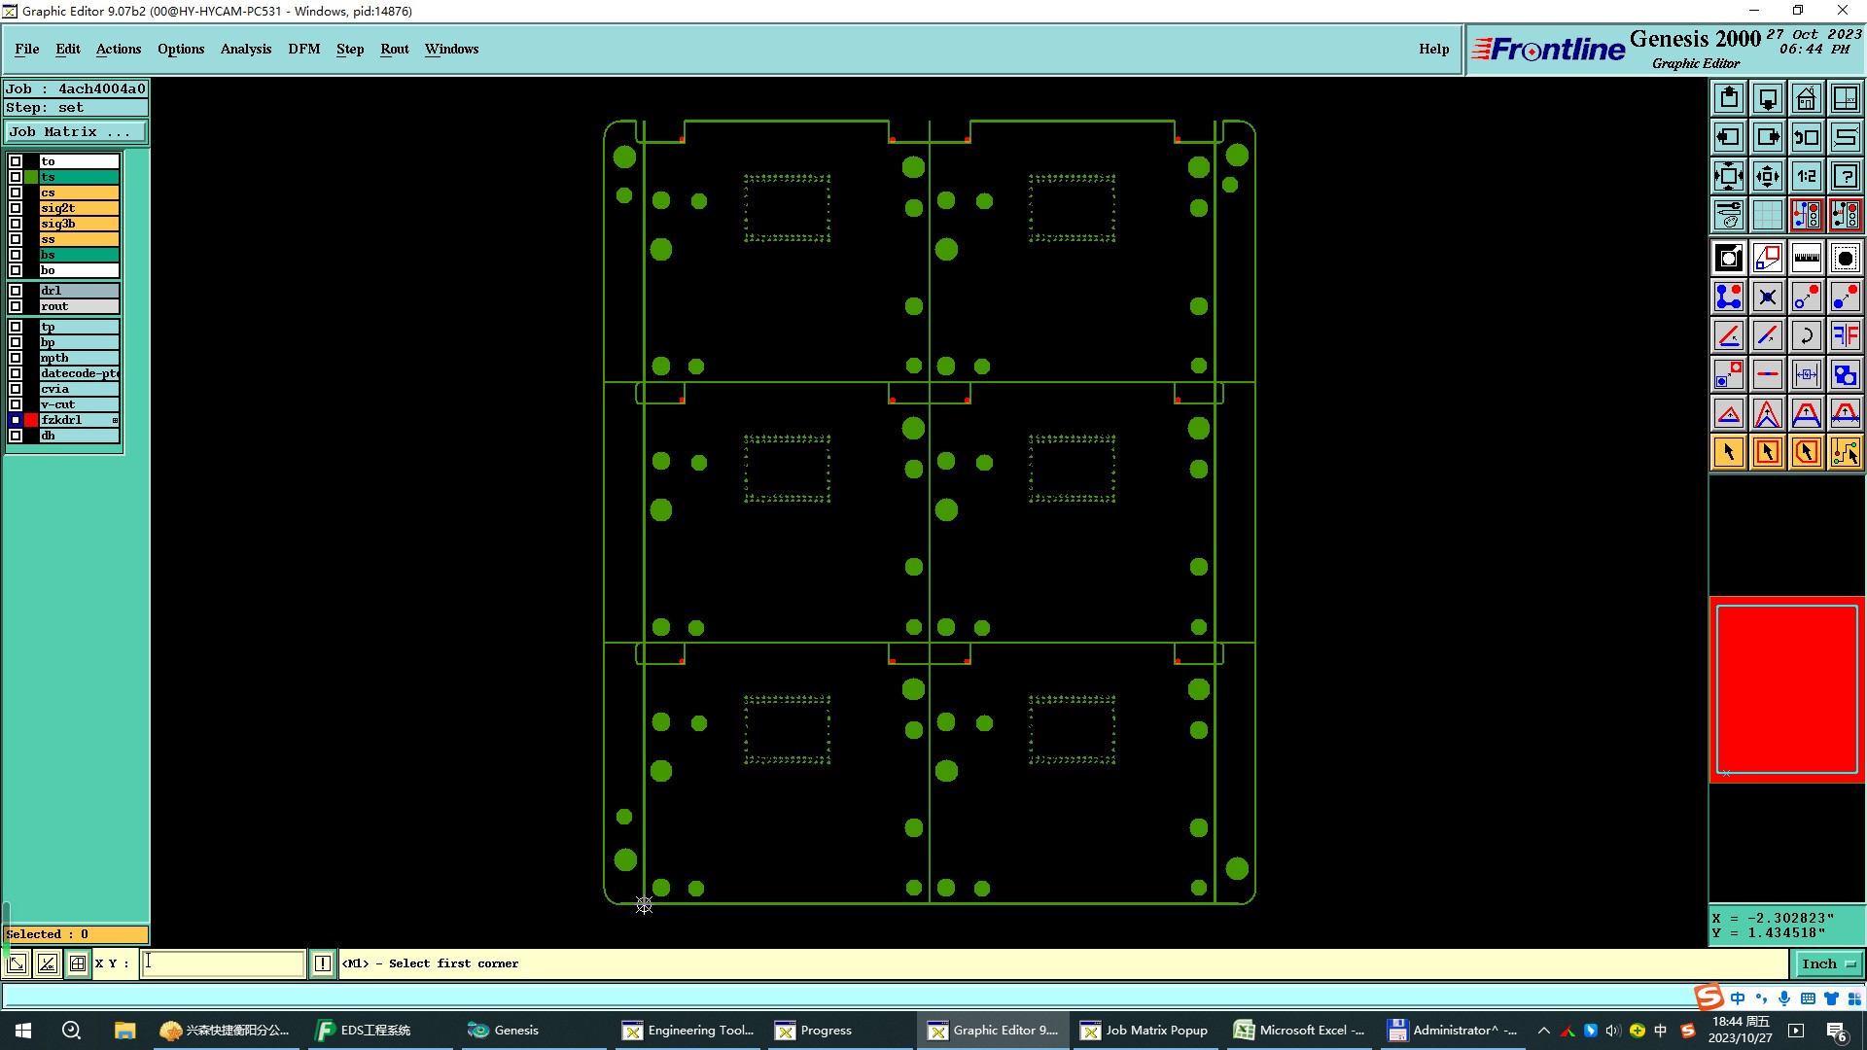1867x1050 pixels.
Task: Click the Home view icon
Action: coord(1806,98)
